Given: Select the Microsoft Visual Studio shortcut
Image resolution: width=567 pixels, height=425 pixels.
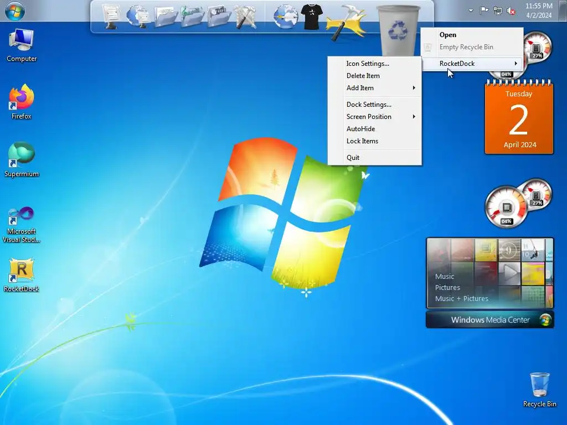Looking at the screenshot, I should (22, 225).
